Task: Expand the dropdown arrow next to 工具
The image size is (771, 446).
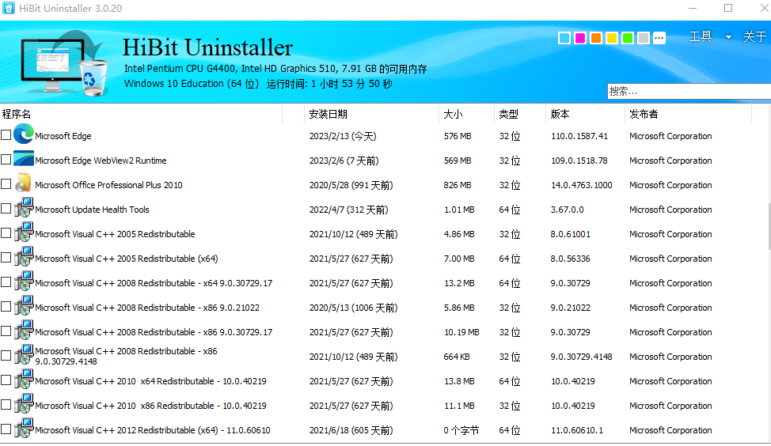Action: click(x=728, y=37)
